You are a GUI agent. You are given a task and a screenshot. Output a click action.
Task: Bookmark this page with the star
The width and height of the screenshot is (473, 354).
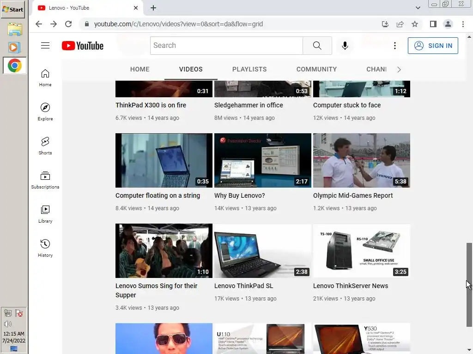[415, 24]
